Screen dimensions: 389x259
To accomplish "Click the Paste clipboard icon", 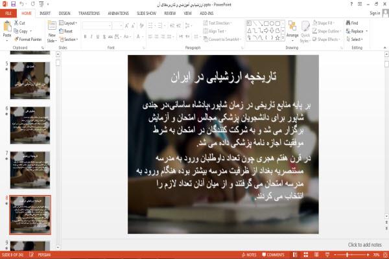I will [x=7, y=26].
